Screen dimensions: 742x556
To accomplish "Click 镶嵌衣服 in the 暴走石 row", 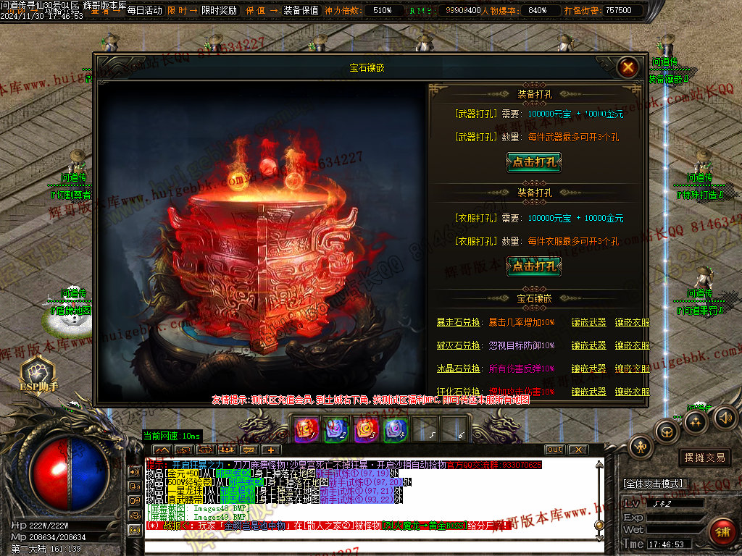I will (632, 322).
